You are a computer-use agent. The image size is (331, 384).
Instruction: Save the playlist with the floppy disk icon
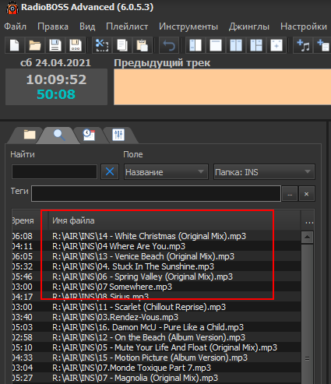point(55,45)
